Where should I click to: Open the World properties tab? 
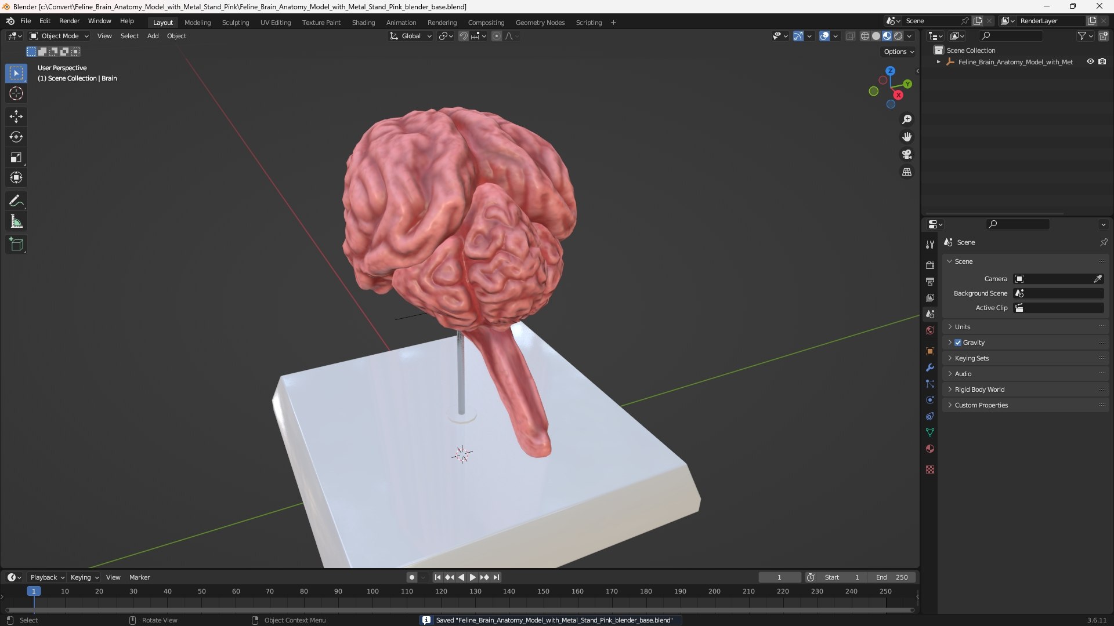(x=930, y=330)
